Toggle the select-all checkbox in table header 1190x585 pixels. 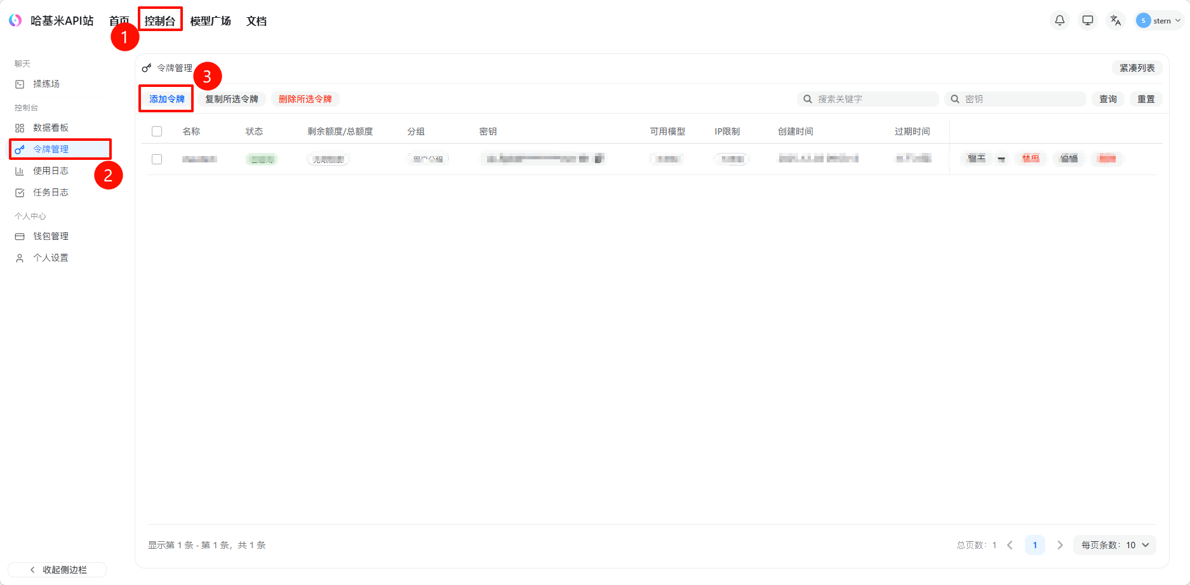[x=157, y=131]
